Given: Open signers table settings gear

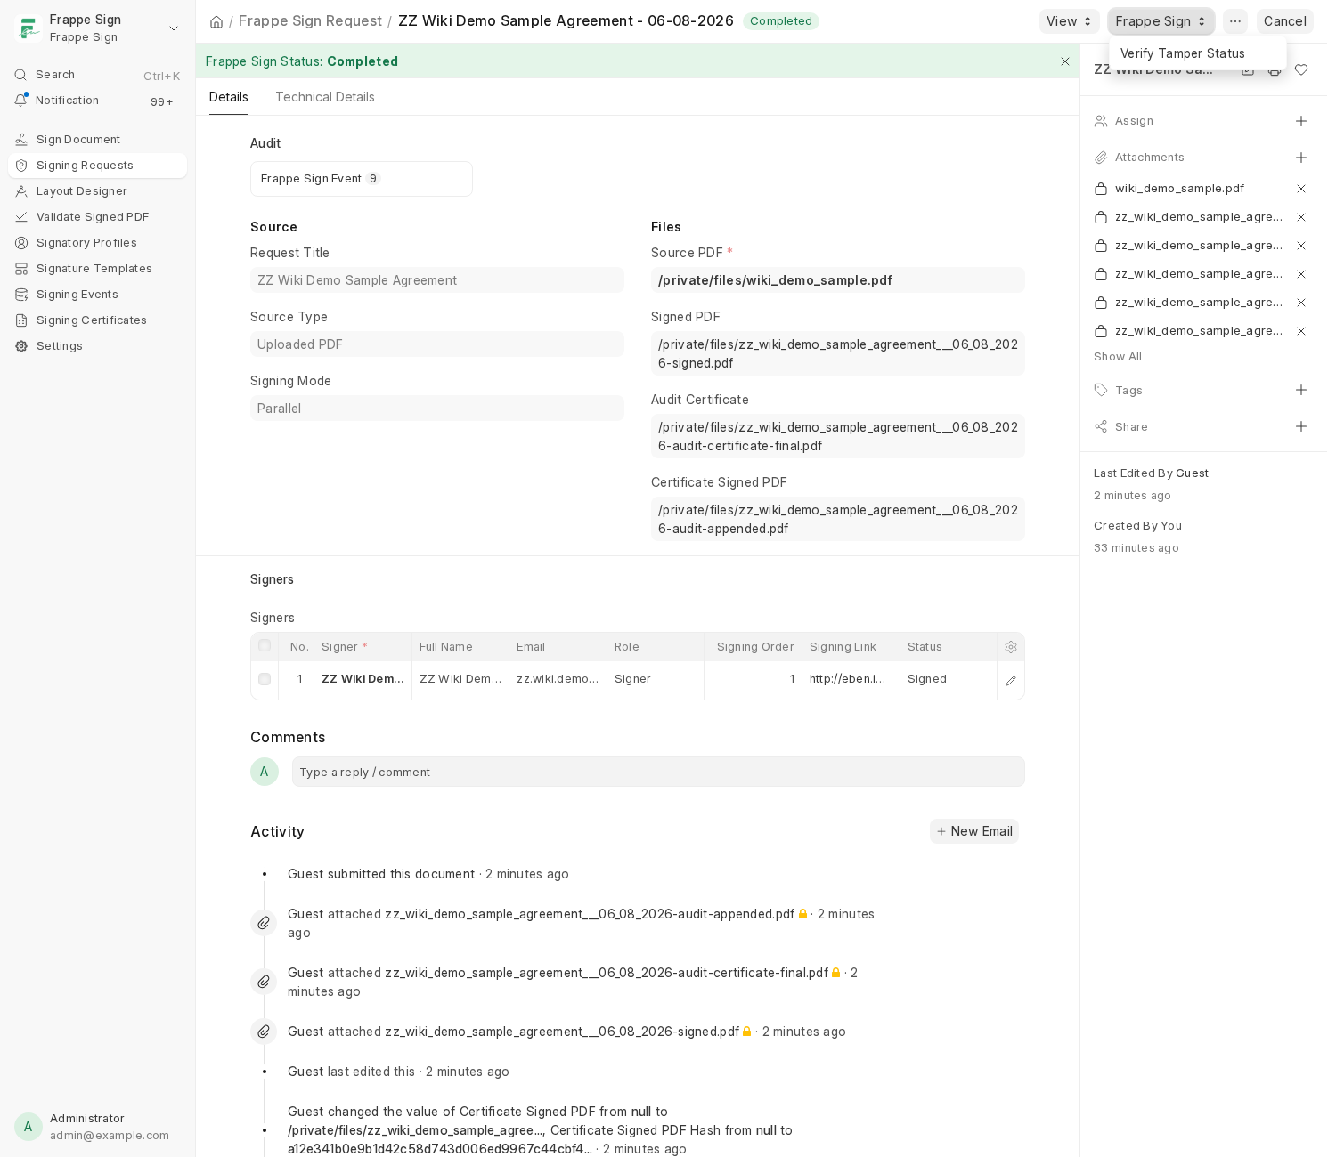Looking at the screenshot, I should 1011,647.
